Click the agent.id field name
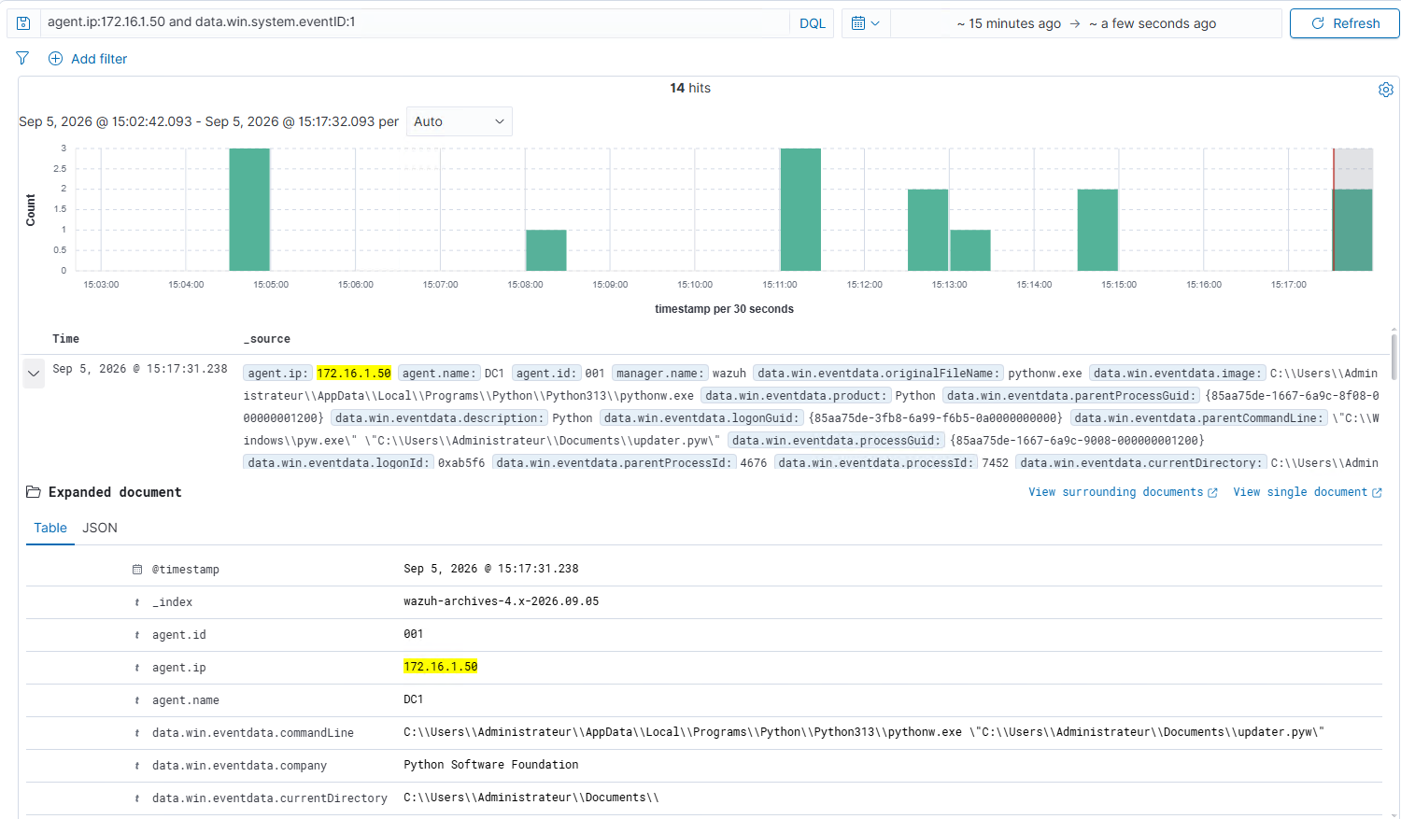The width and height of the screenshot is (1401, 819). [179, 635]
